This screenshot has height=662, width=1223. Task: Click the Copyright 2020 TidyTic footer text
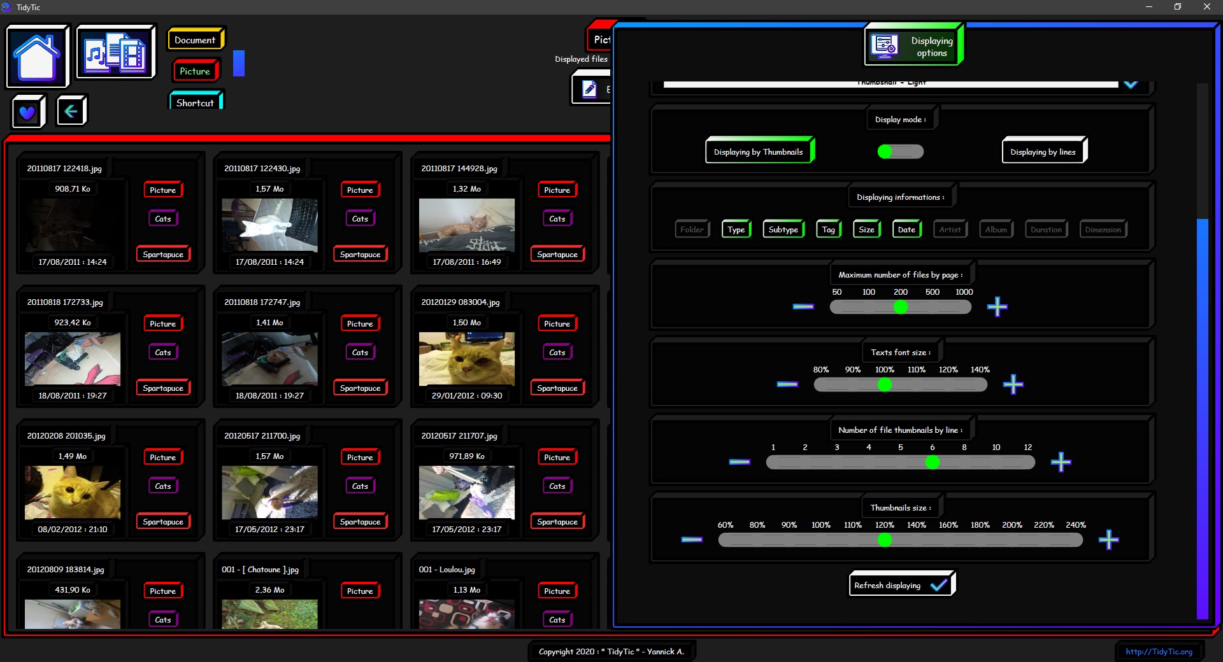click(x=611, y=651)
